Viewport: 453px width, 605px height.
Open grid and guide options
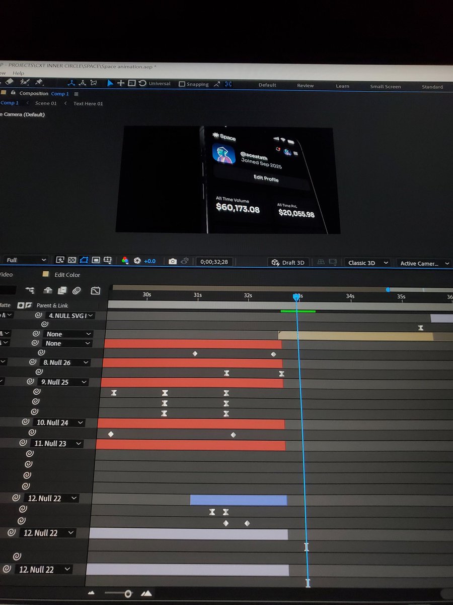pos(107,260)
